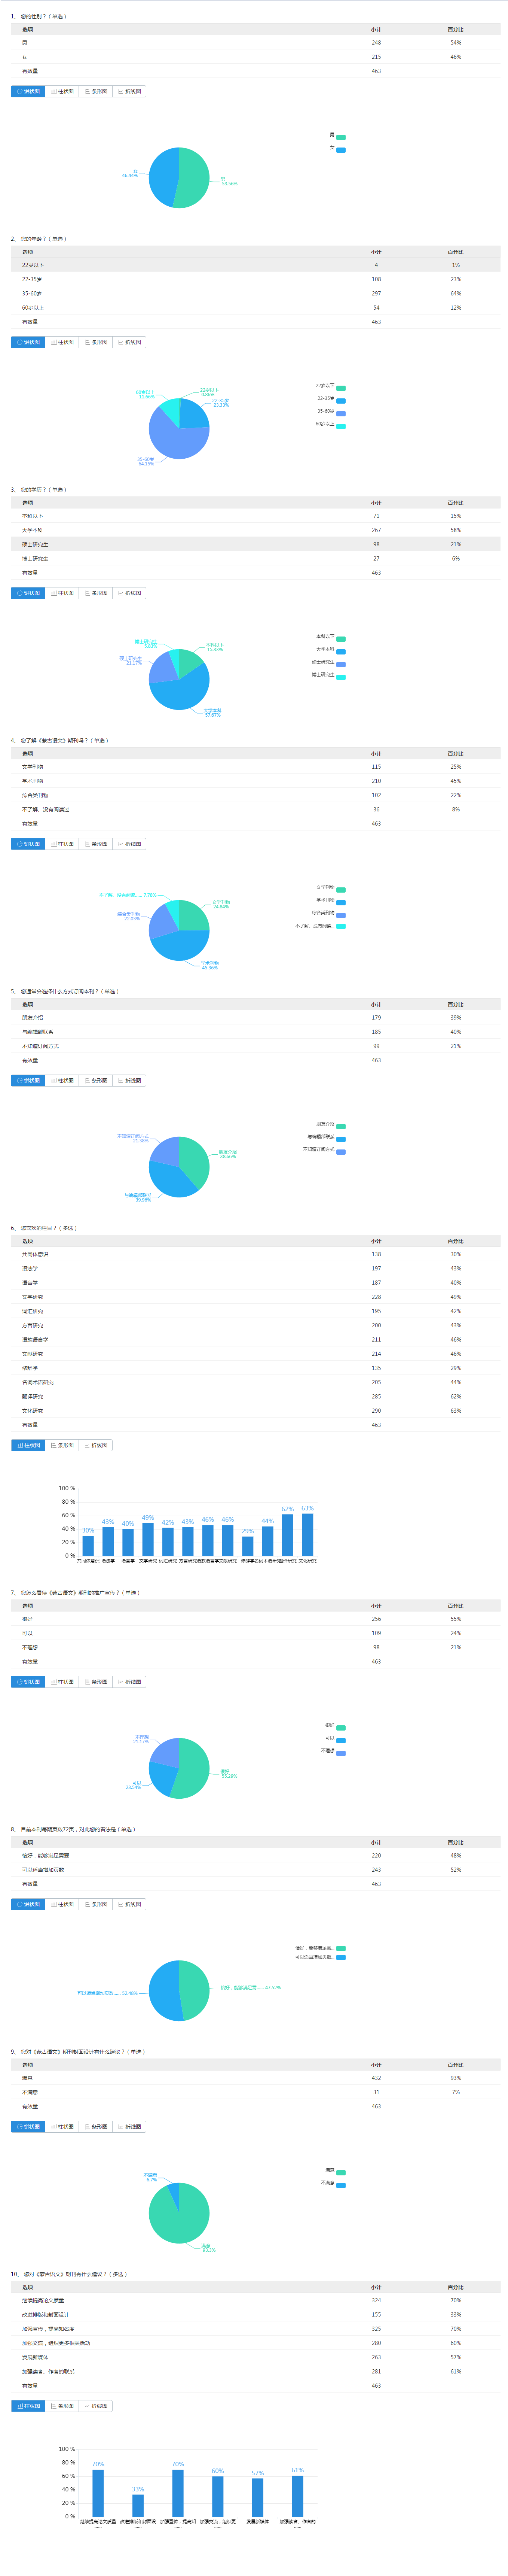Viewport: 508px width, 2576px height.
Task: Toggle 博士研究生 legend swatch in education chart
Action: [341, 677]
